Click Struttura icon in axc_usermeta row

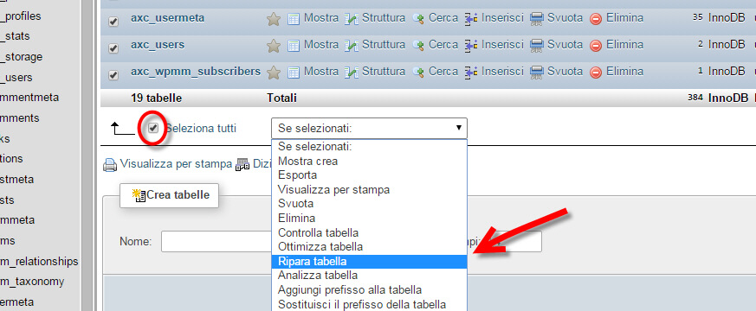click(x=352, y=19)
